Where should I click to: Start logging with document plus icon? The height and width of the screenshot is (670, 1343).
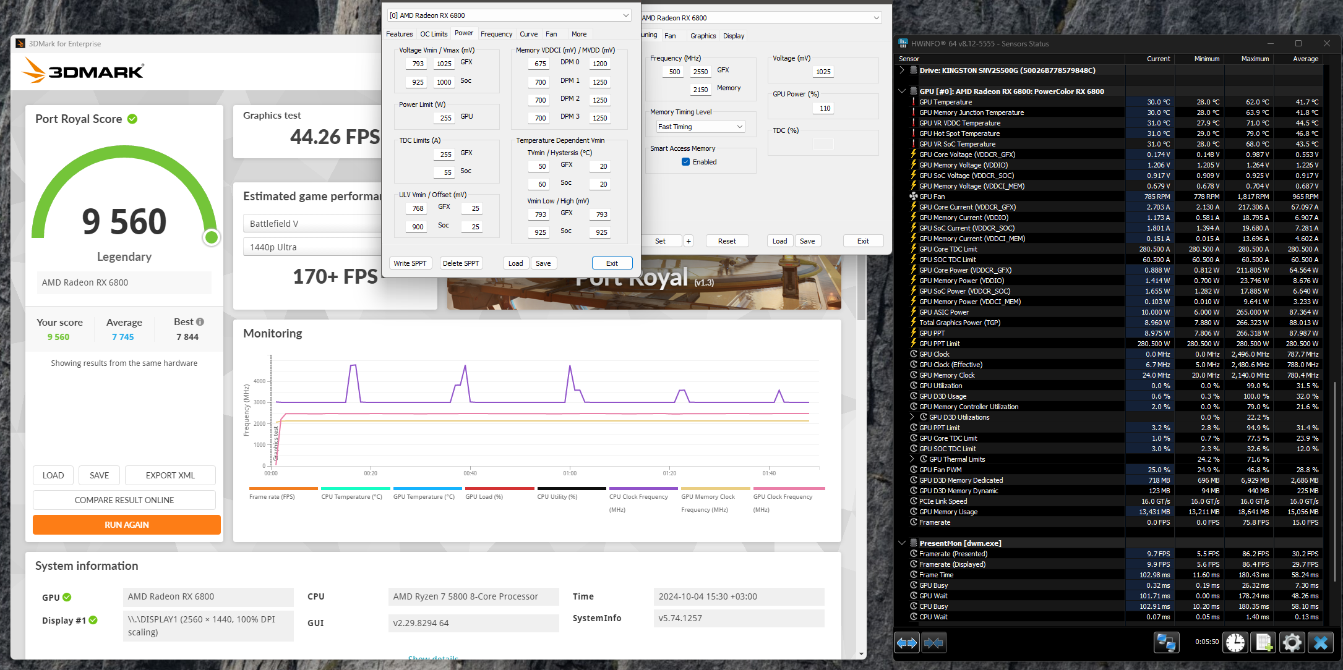(x=1264, y=643)
